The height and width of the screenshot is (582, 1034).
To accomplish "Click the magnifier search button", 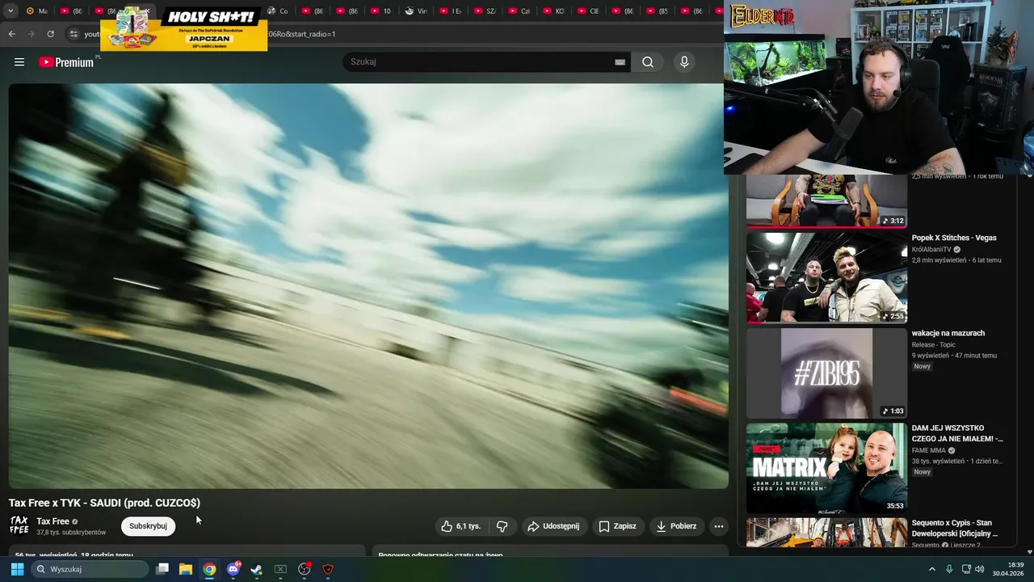I will [x=648, y=62].
